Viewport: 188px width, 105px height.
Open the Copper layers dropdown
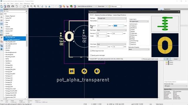139,21
